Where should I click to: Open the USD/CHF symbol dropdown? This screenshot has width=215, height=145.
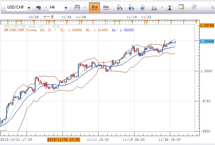click(x=29, y=7)
